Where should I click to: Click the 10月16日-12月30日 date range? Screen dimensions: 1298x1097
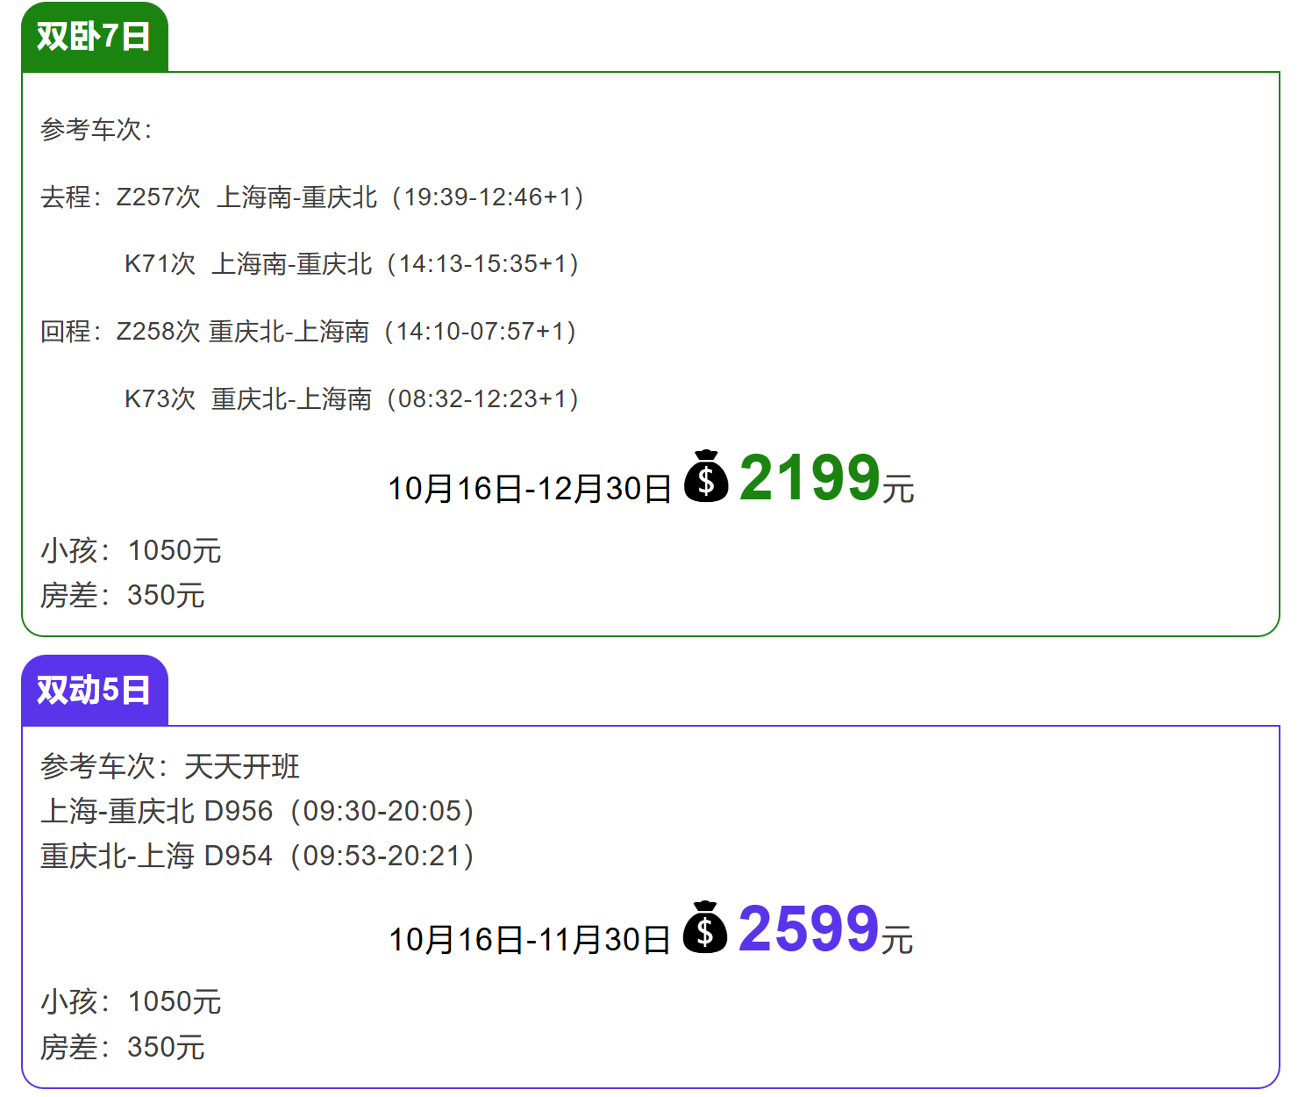(530, 489)
